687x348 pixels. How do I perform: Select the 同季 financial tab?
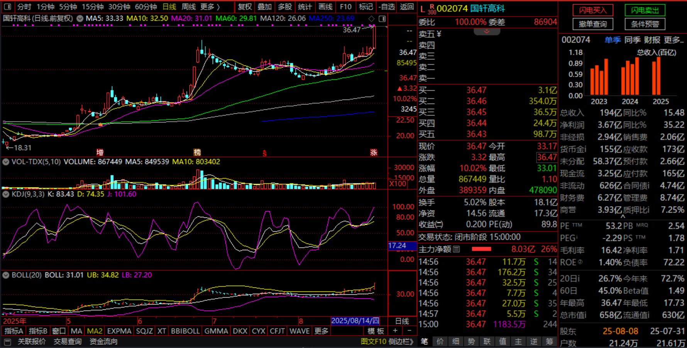click(x=633, y=40)
